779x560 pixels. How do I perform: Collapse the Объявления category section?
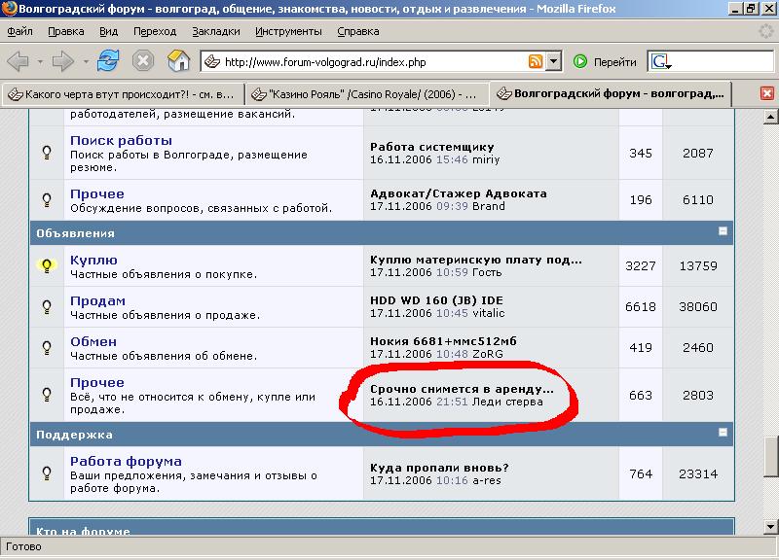(x=723, y=231)
